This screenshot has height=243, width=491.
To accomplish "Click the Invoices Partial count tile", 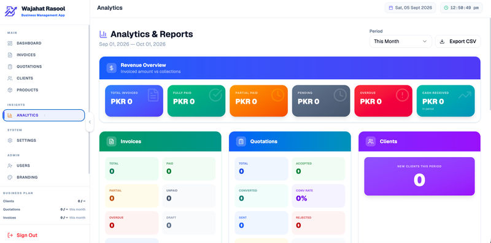I will pos(132,196).
